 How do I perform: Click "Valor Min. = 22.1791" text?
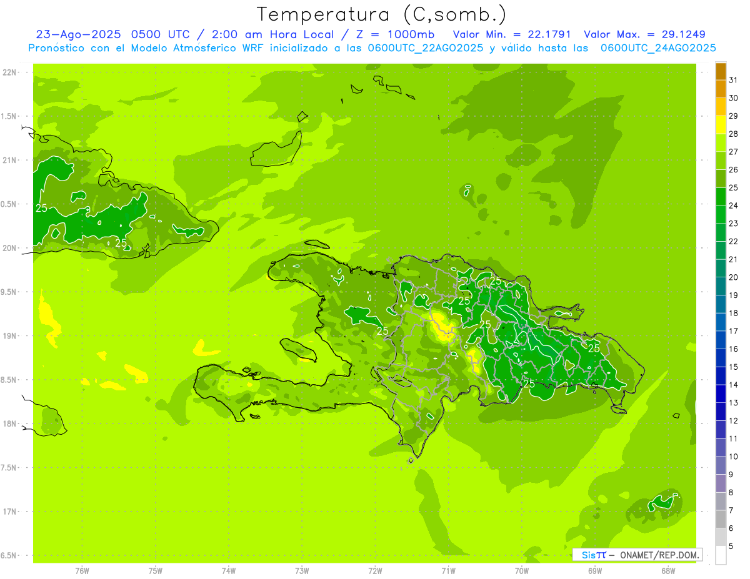pos(512,34)
